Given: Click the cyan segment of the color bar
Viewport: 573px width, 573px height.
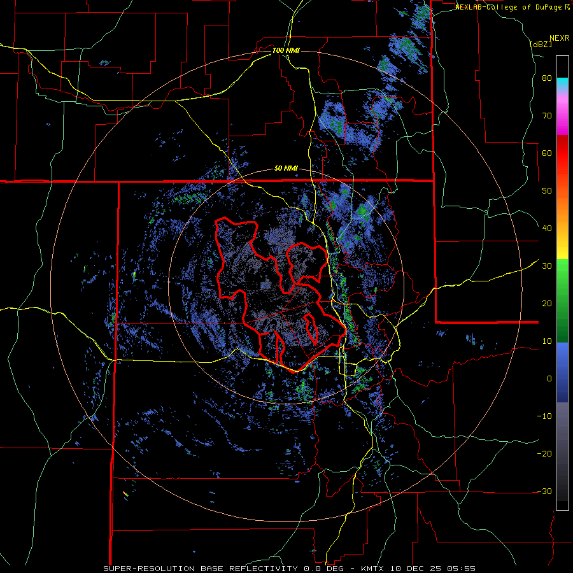Looking at the screenshot, I should click(x=562, y=83).
